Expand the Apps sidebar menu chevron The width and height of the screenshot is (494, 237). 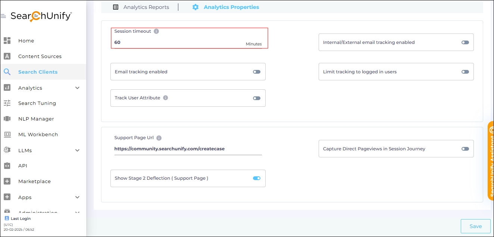[78, 197]
